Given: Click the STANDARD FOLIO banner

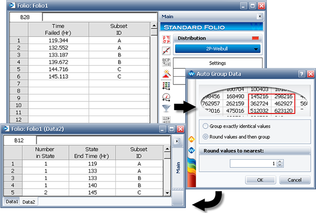Looking at the screenshot, I should click(x=211, y=27).
